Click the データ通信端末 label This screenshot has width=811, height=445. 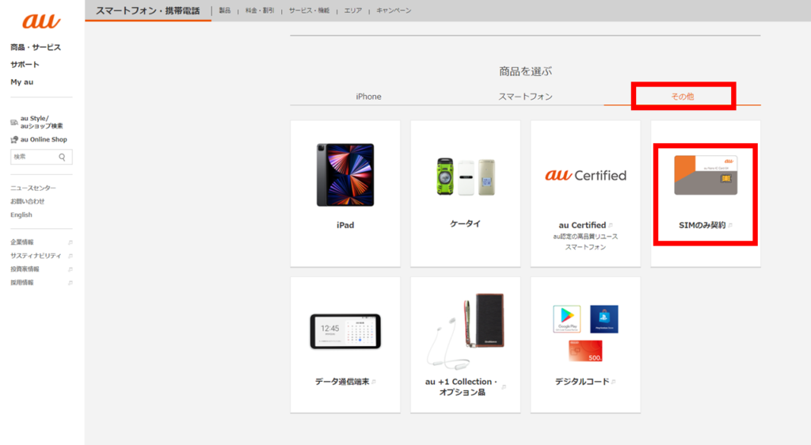[342, 382]
